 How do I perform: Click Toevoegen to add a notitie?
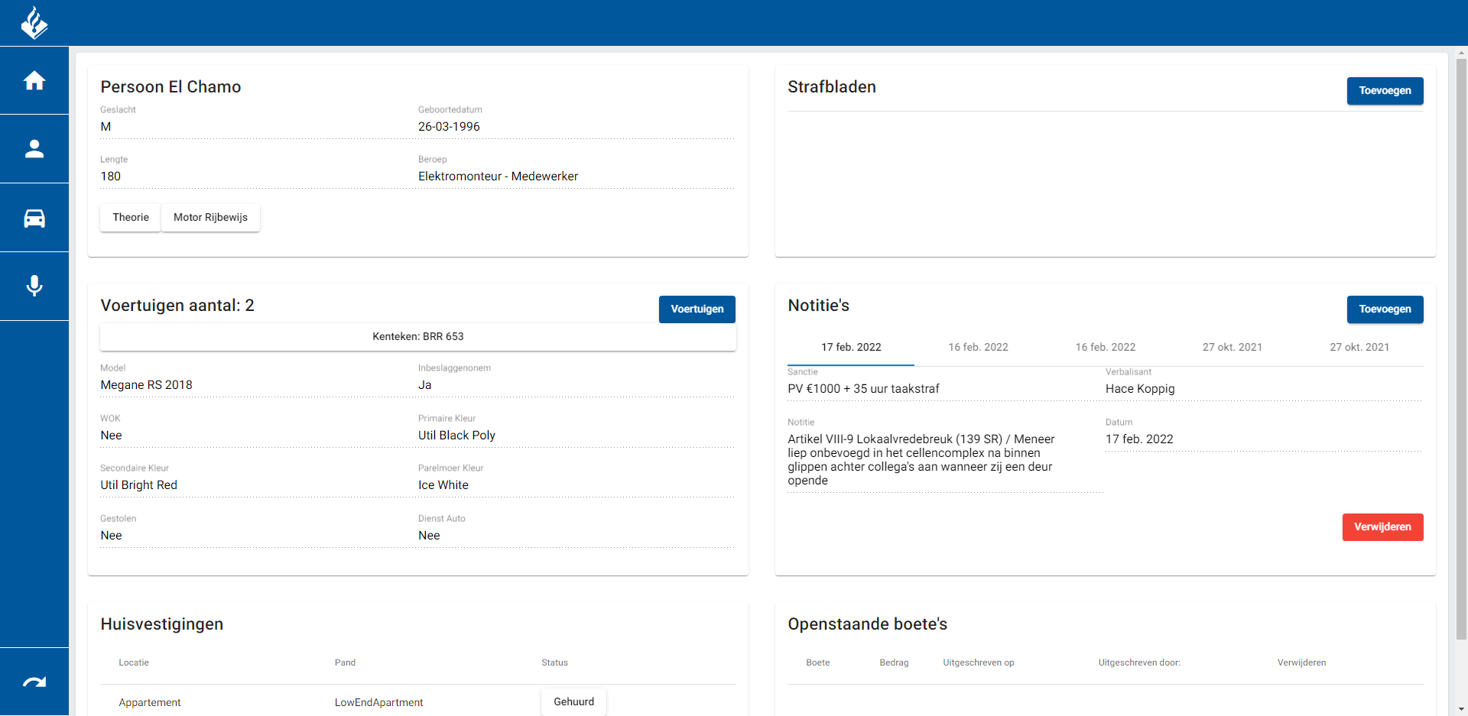pyautogui.click(x=1385, y=309)
